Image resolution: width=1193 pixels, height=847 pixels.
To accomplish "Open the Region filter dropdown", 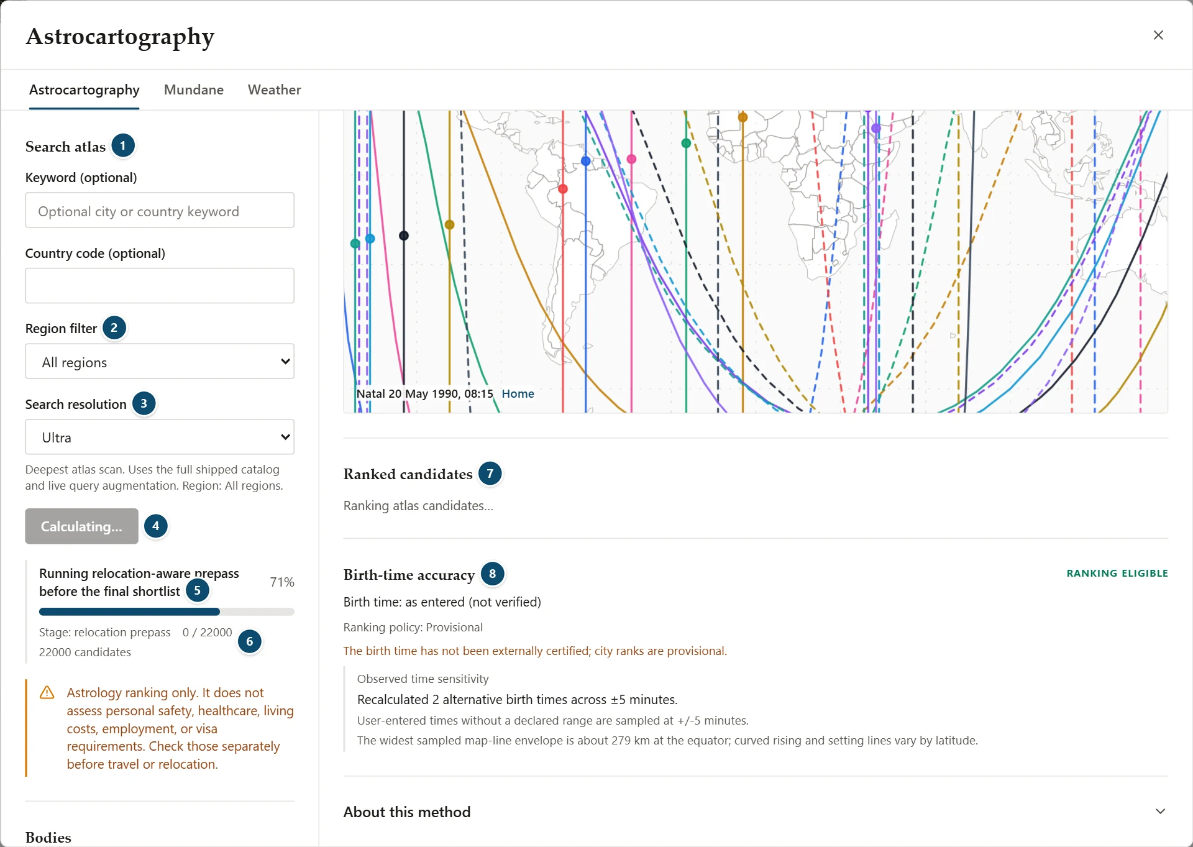I will pyautogui.click(x=160, y=362).
